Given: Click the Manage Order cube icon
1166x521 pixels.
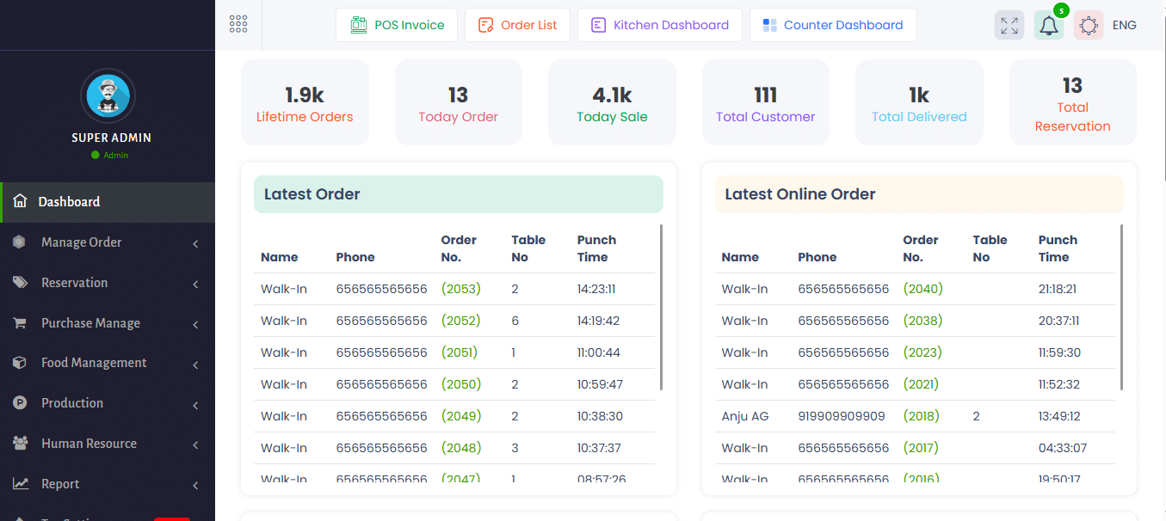Looking at the screenshot, I should (19, 242).
